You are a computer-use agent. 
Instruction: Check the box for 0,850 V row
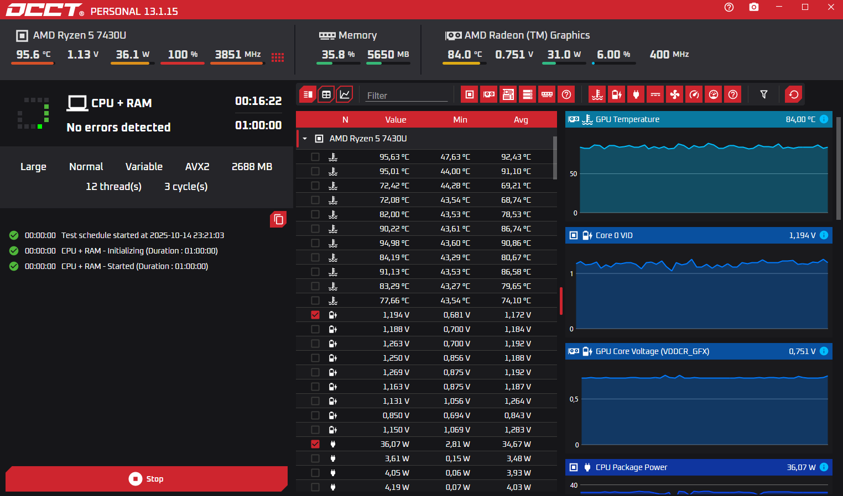(x=315, y=415)
